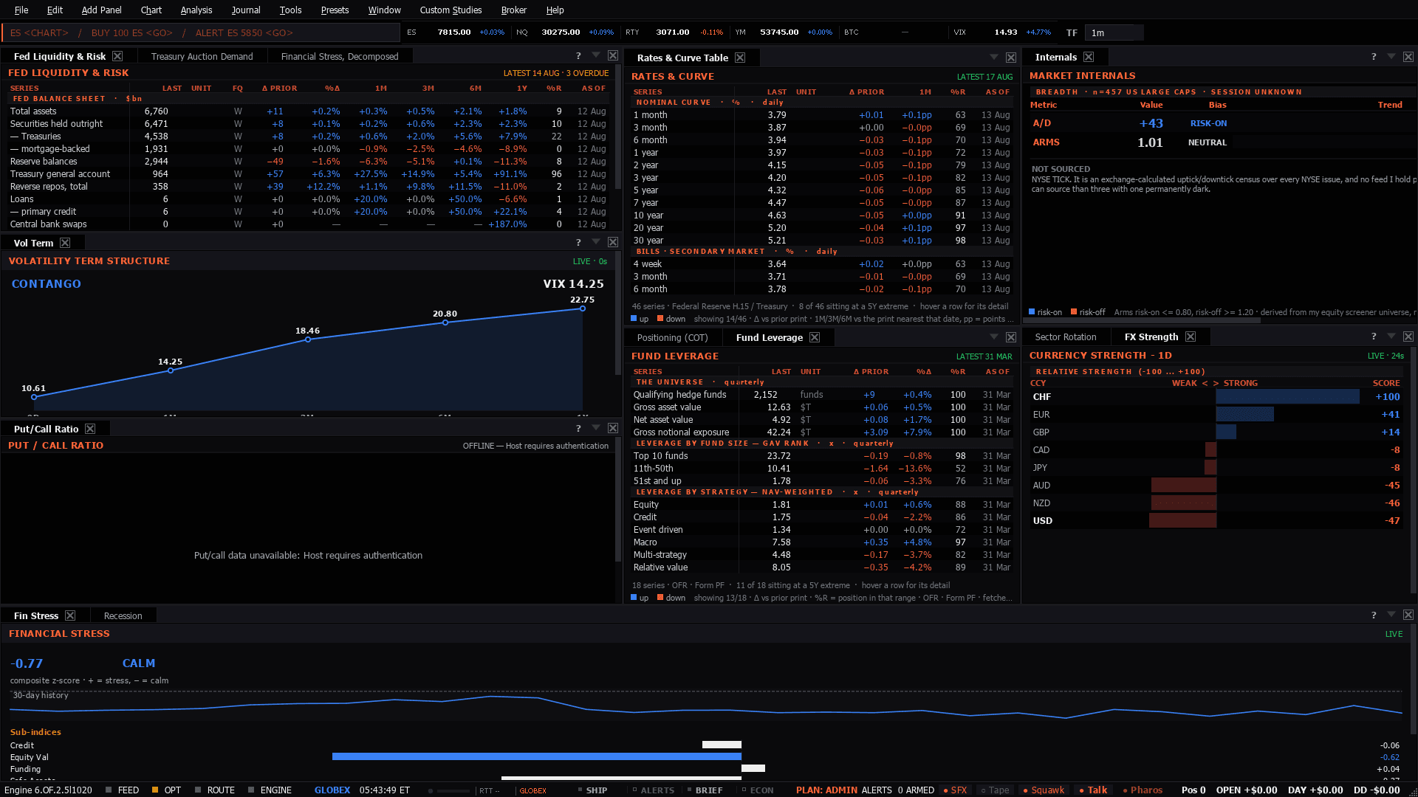Open help for the Vol Term panel
The width and height of the screenshot is (1418, 797).
(x=578, y=243)
